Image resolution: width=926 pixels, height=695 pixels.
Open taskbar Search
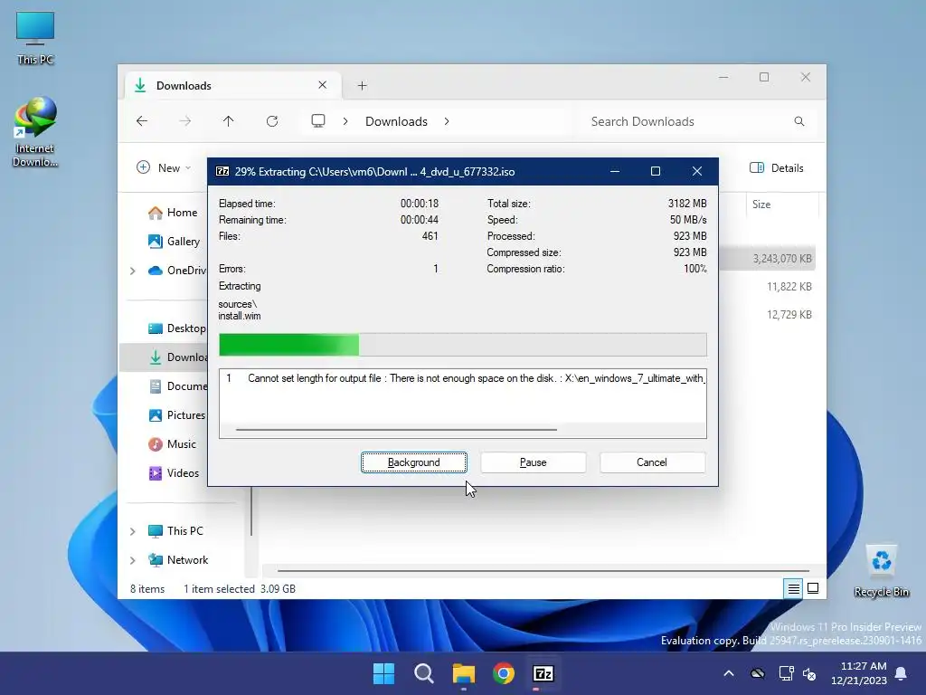424,673
